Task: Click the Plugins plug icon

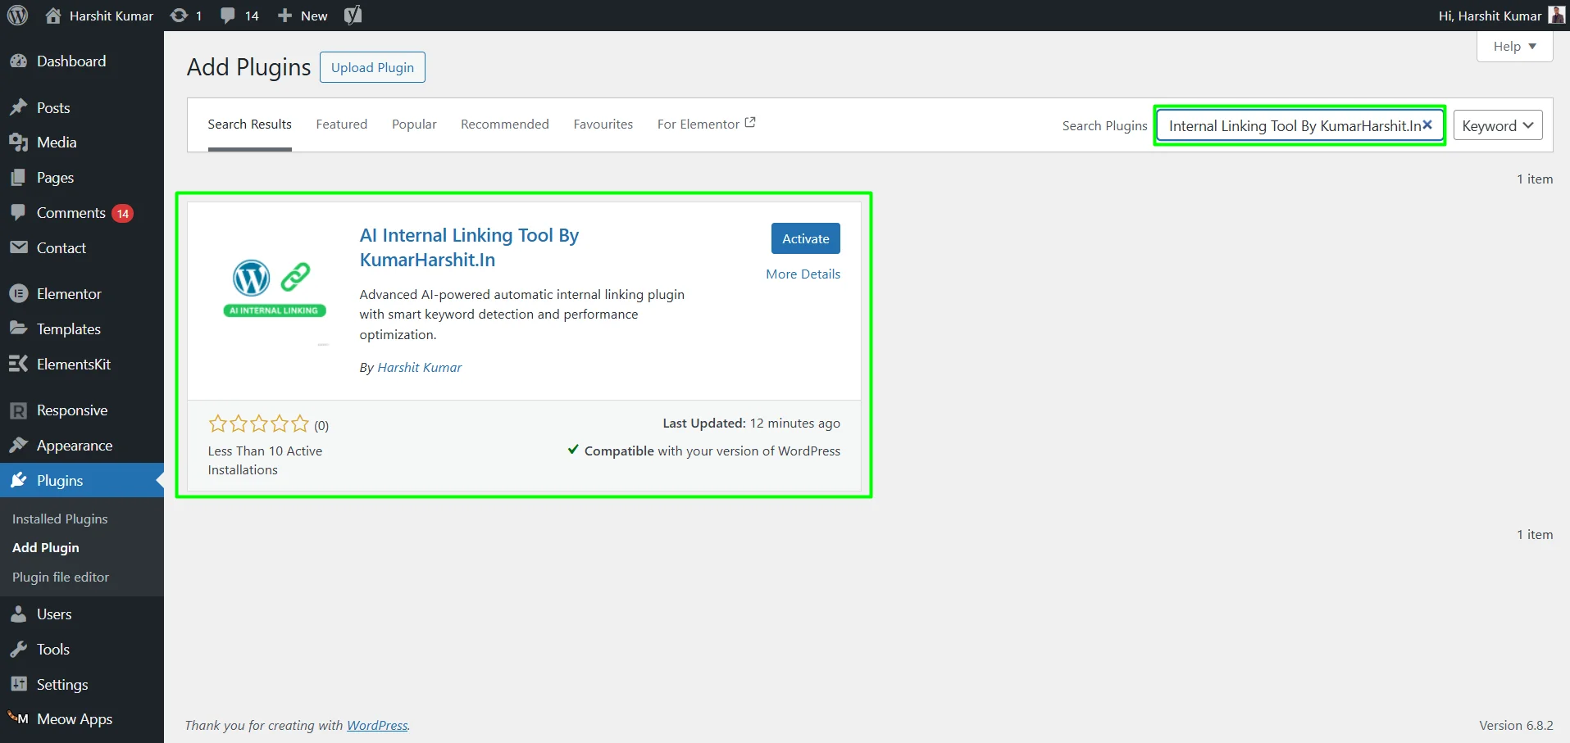Action: pos(18,481)
